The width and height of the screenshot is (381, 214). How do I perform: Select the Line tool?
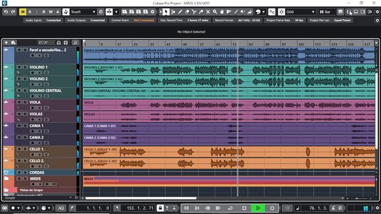pyautogui.click(x=236, y=12)
